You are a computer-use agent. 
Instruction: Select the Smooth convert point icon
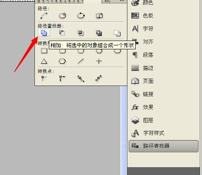[81, 79]
